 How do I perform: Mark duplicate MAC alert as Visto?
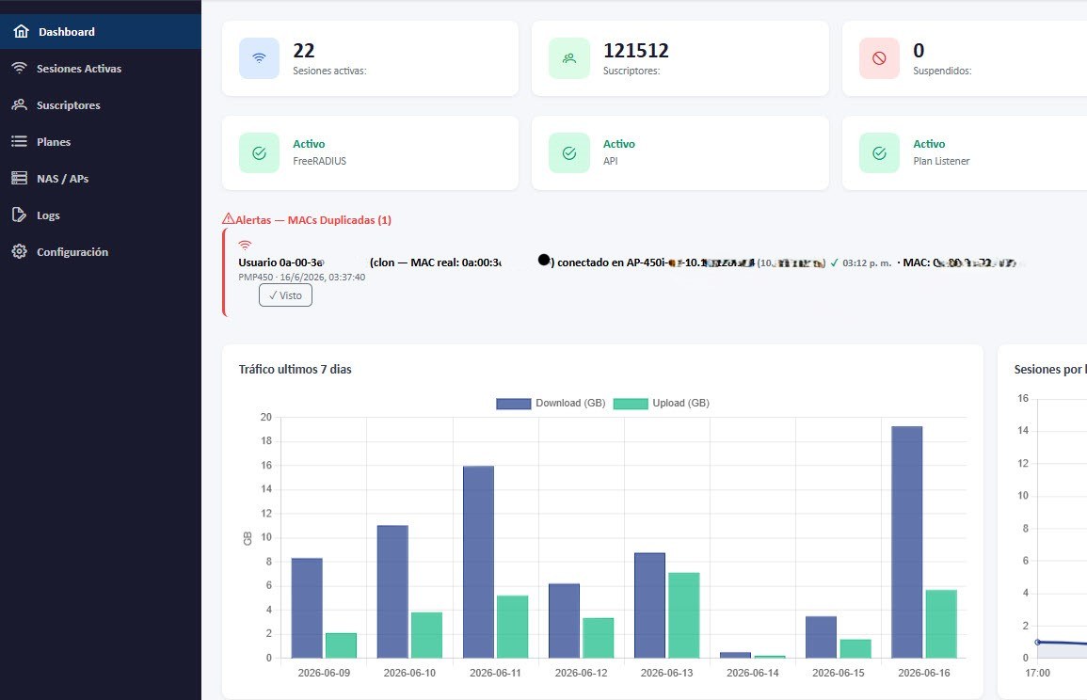tap(285, 295)
